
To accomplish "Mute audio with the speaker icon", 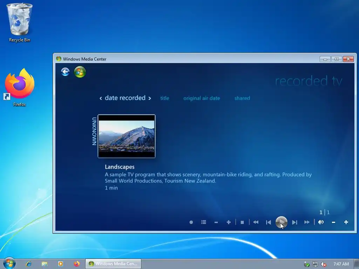I will [321, 222].
